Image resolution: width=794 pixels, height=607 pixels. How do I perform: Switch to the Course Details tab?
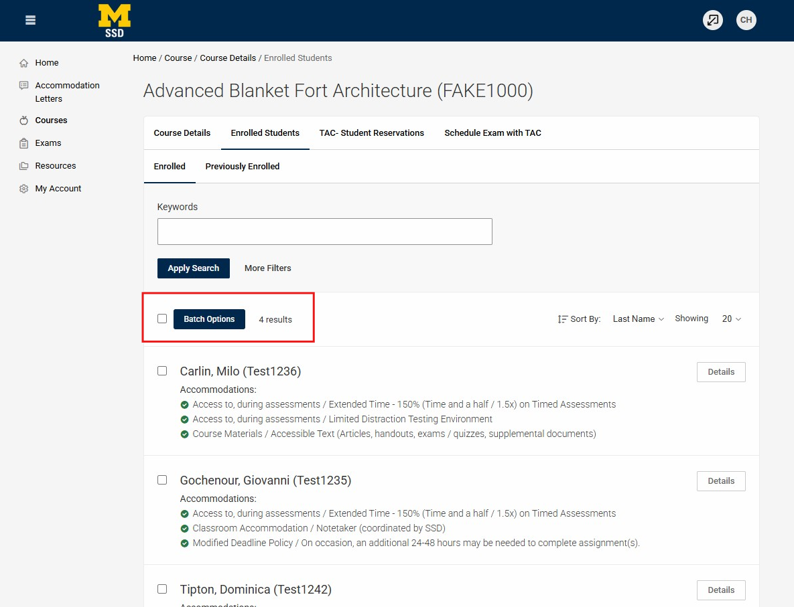pos(182,133)
